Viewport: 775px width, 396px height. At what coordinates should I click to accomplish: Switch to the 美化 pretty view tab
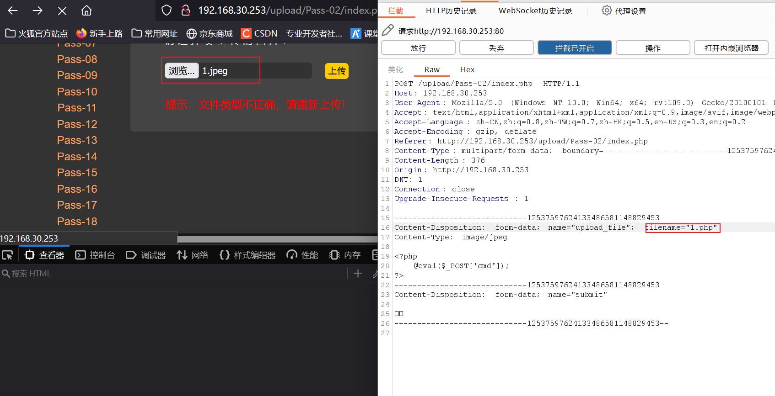click(x=396, y=69)
